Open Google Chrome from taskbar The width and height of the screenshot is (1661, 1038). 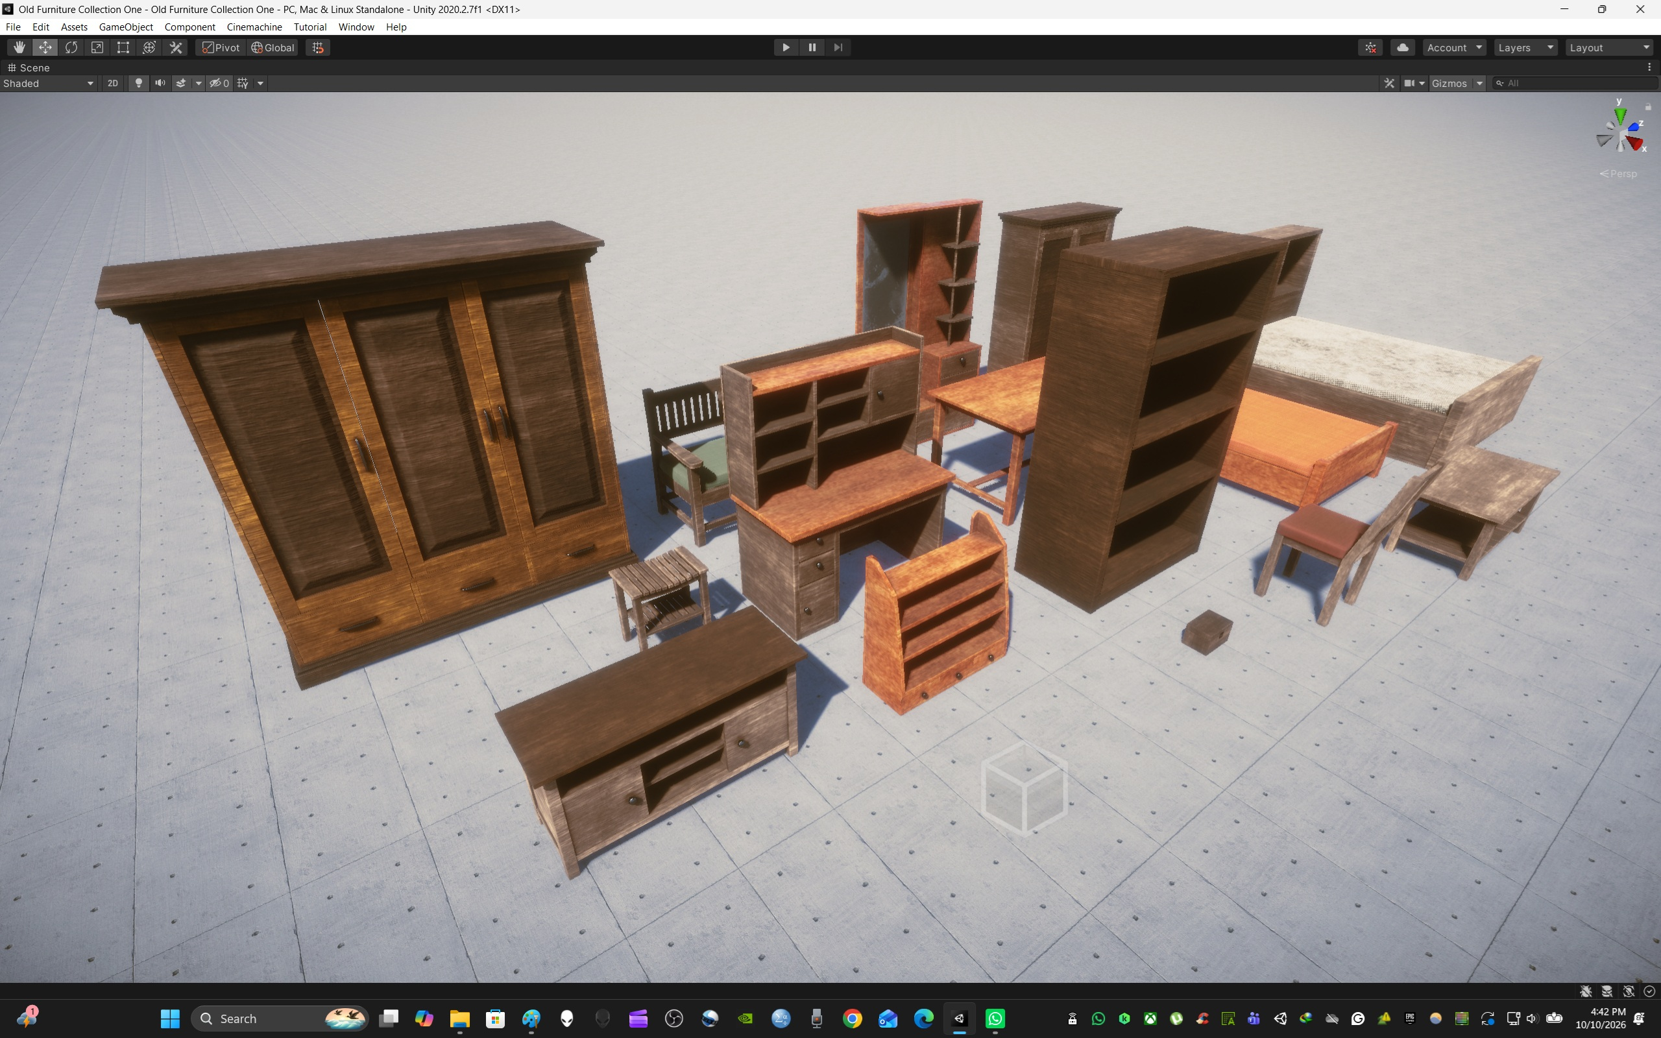[853, 1019]
